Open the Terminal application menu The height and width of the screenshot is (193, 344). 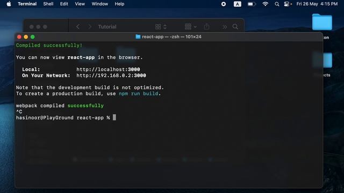27,4
